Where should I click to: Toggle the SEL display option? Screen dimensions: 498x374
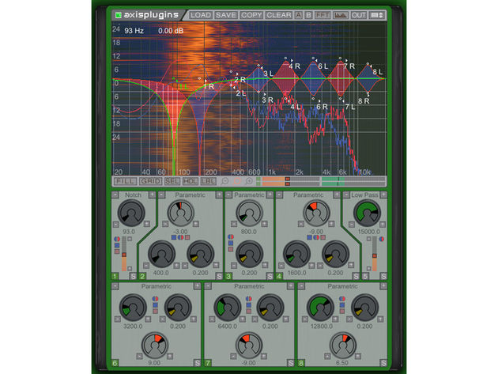172,181
